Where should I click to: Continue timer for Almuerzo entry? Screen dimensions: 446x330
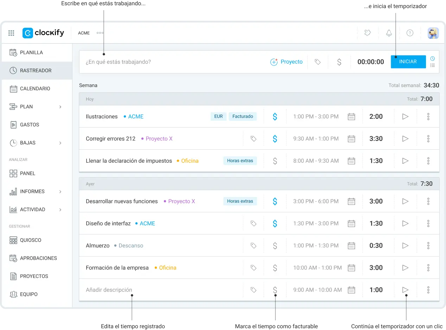(x=405, y=246)
